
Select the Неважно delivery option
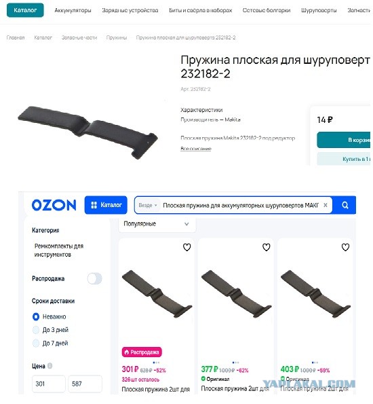click(36, 316)
